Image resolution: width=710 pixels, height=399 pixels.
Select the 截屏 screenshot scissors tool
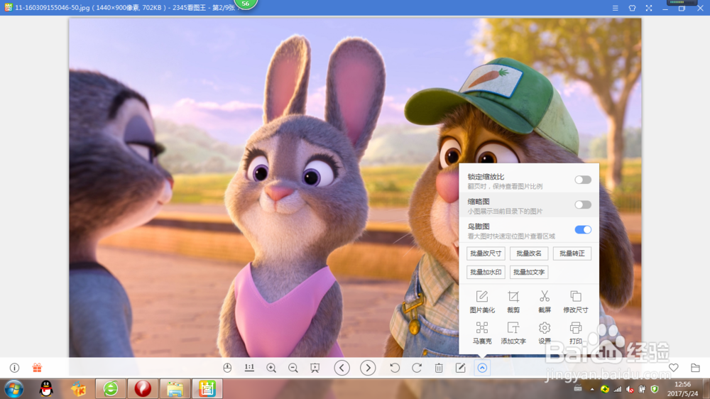pyautogui.click(x=545, y=302)
